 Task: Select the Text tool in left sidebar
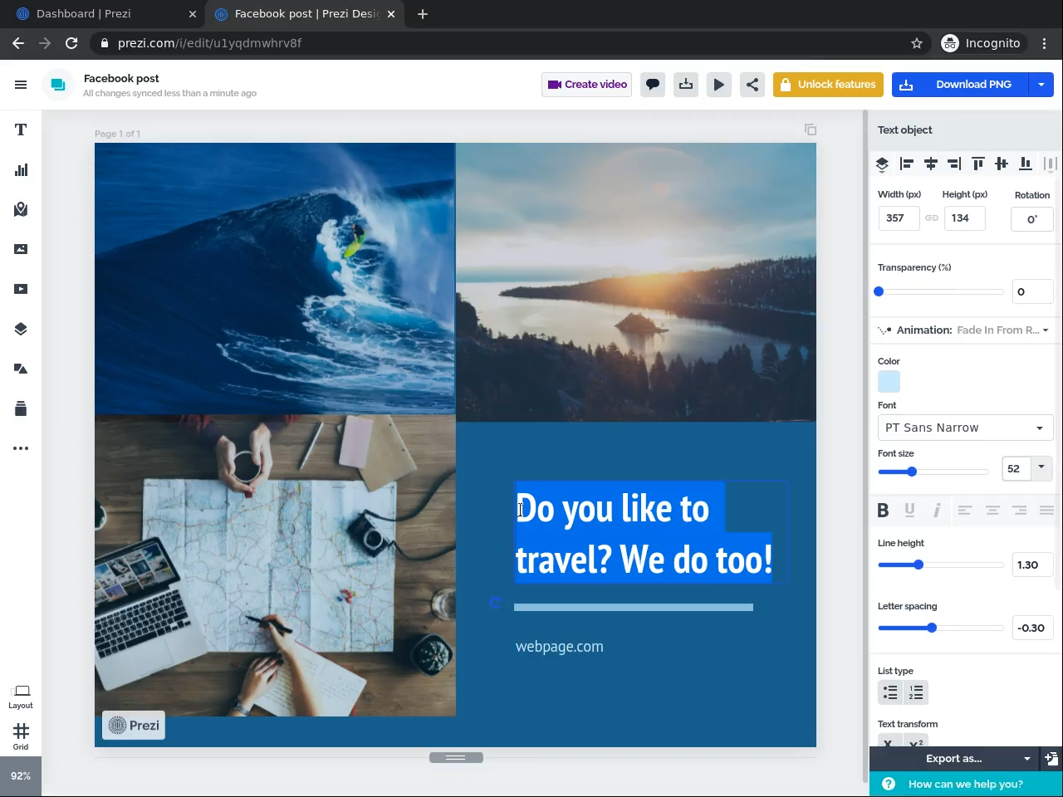pyautogui.click(x=21, y=130)
